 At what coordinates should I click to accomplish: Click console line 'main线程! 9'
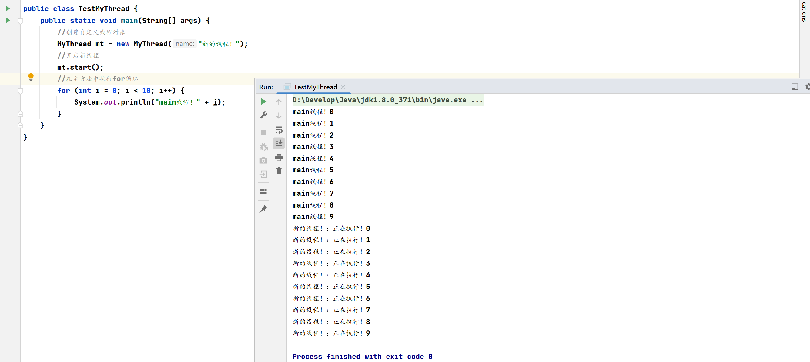click(313, 217)
